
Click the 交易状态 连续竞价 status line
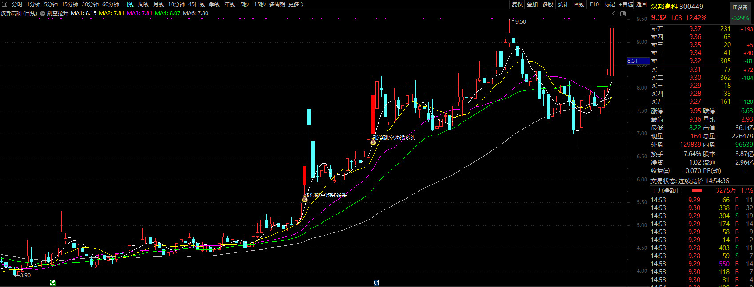tap(690, 181)
